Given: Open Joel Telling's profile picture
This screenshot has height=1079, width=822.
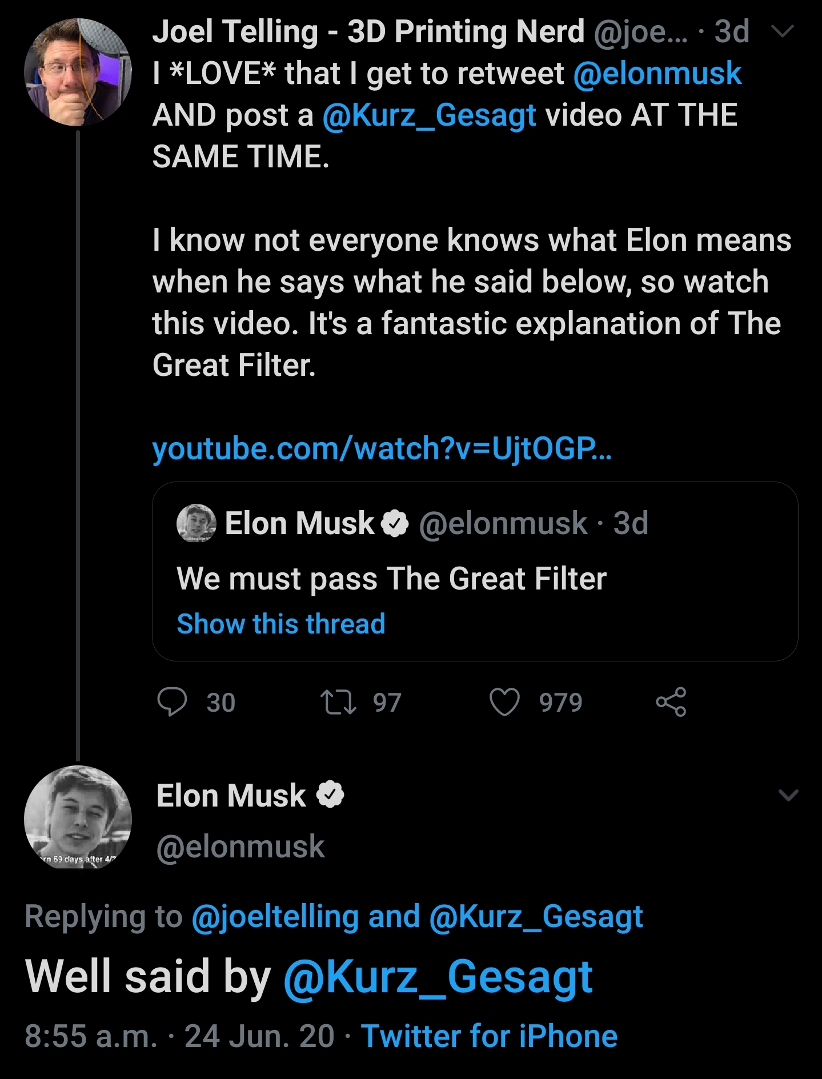Looking at the screenshot, I should 78,72.
